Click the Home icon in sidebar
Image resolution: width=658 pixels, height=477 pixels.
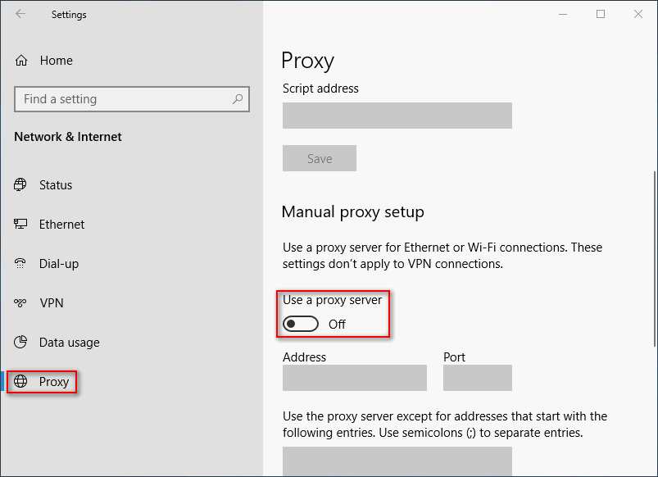point(21,61)
